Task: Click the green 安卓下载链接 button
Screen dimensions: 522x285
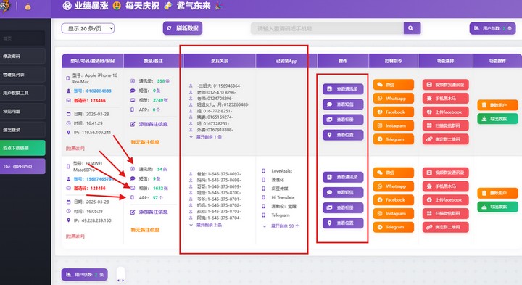Action: [x=22, y=148]
